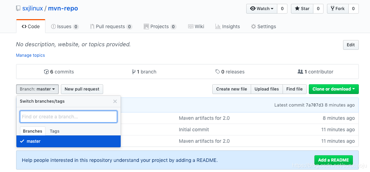Click the repository book icon beside sxjlinux

pyautogui.click(x=18, y=9)
